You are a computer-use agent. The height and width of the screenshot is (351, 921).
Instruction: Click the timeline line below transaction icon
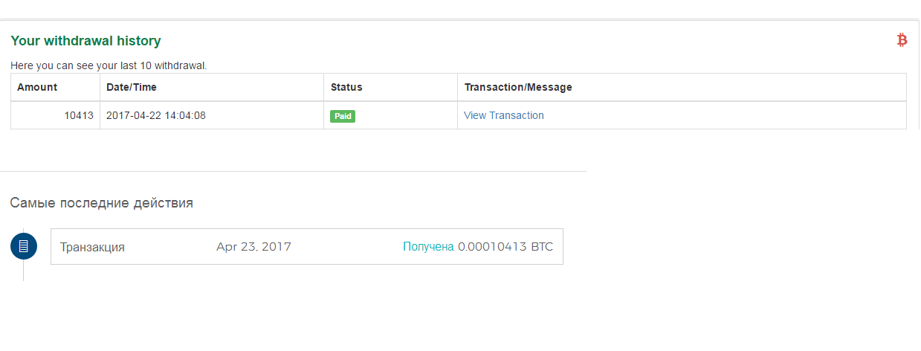pos(24,271)
